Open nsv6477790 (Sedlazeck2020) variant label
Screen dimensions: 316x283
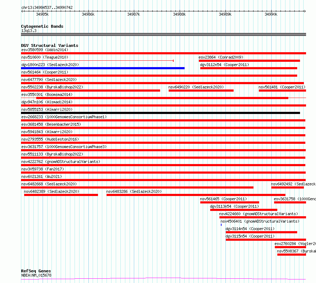[49, 80]
